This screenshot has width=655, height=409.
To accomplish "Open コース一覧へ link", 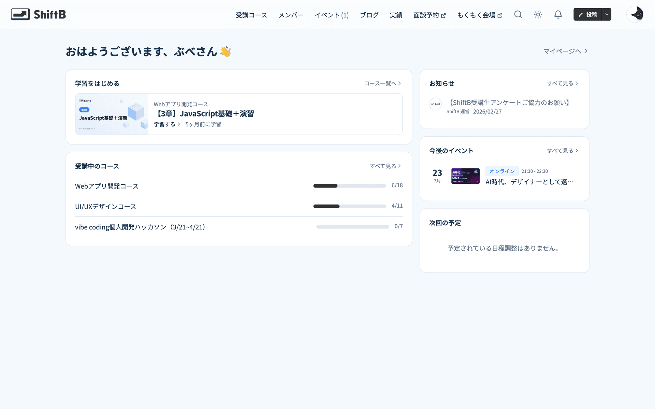I will coord(382,83).
